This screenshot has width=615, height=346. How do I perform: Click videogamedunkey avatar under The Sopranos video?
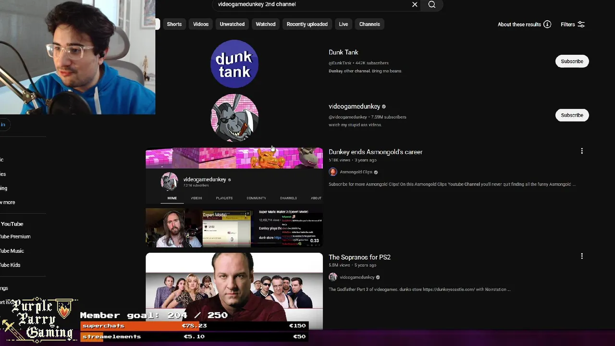pos(333,277)
